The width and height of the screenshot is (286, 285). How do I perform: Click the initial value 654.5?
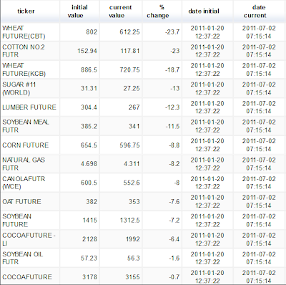click(x=89, y=145)
